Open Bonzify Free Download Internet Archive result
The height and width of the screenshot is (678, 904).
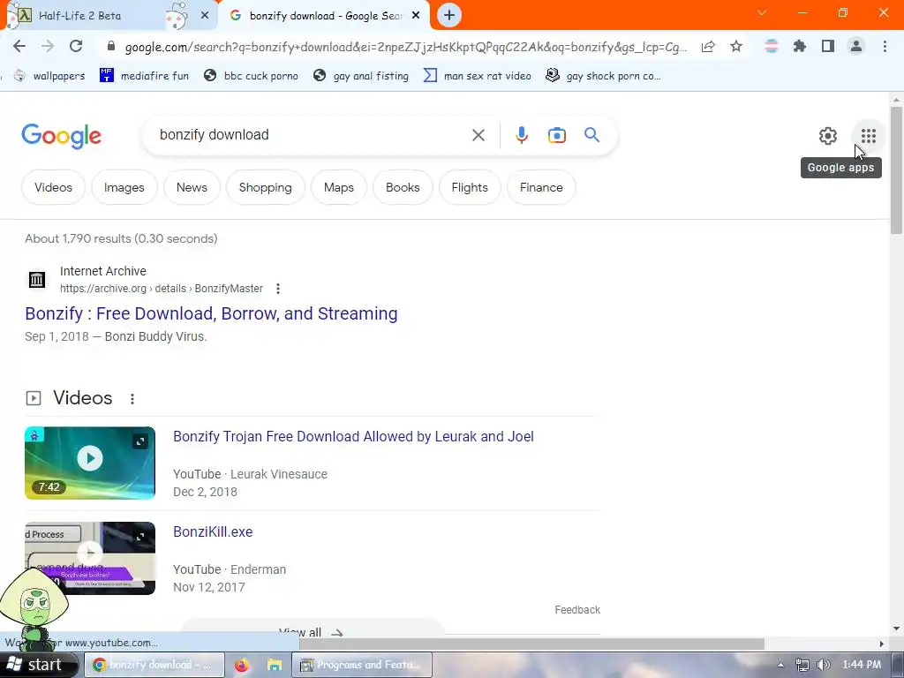click(211, 313)
